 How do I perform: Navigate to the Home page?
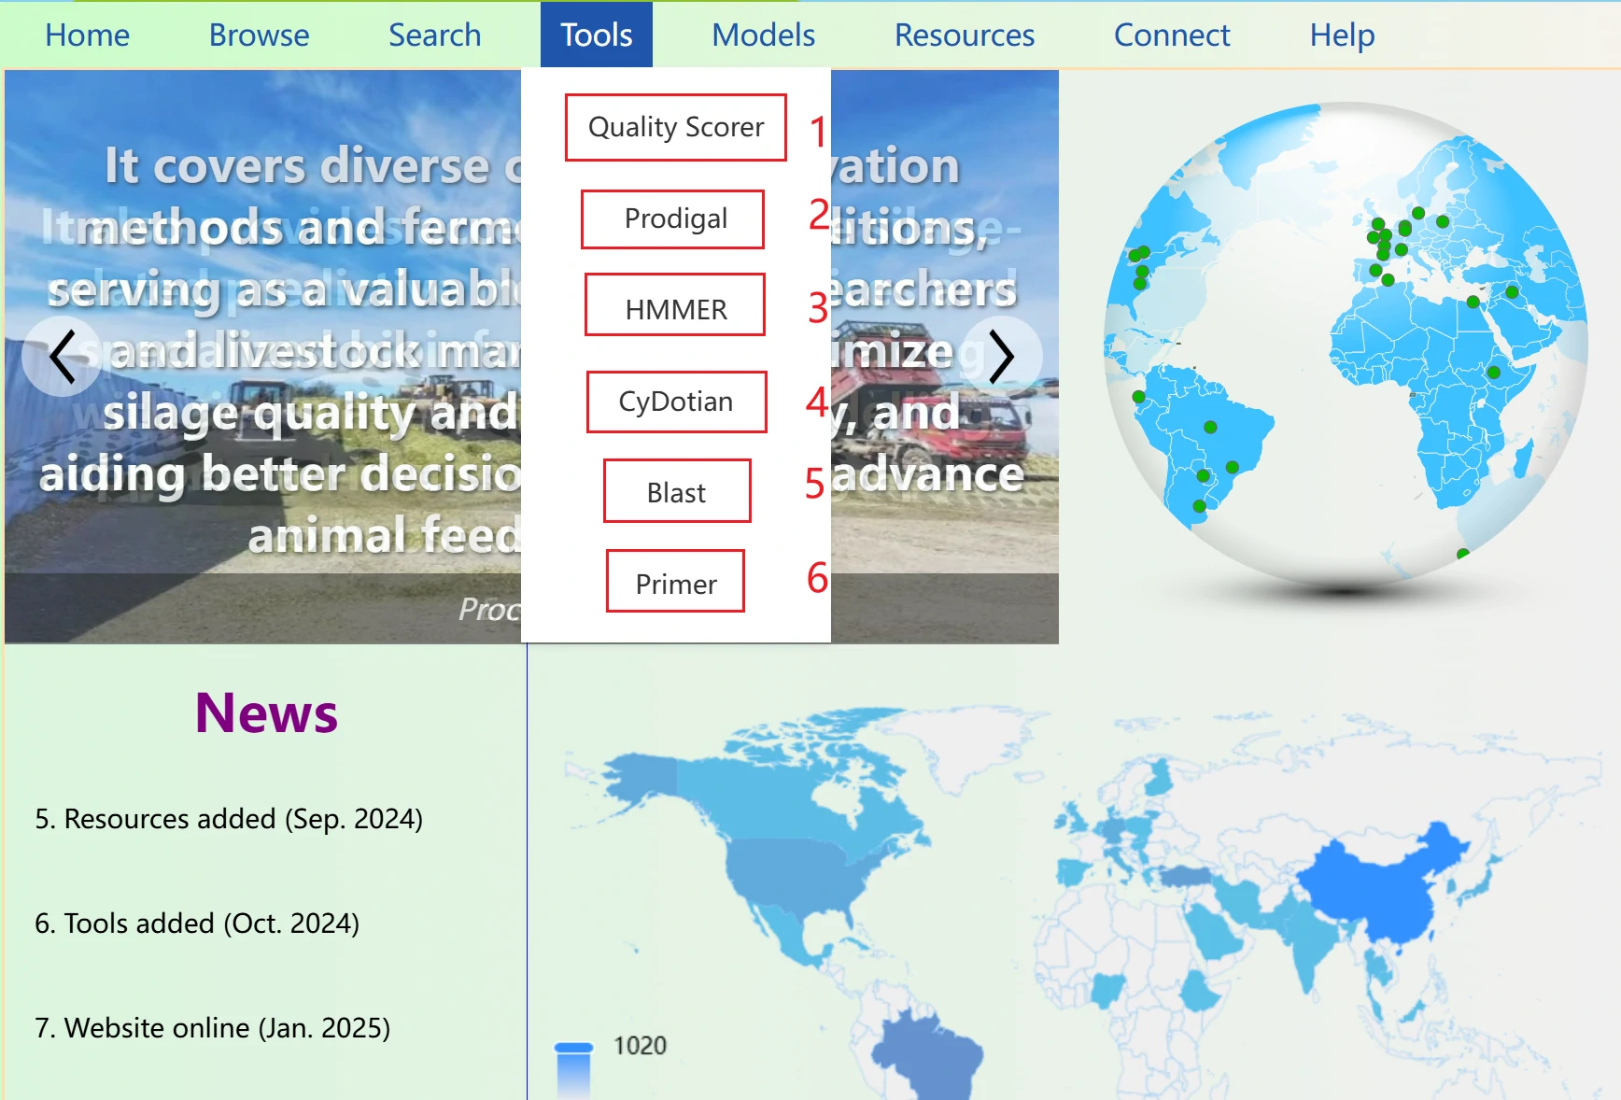click(86, 35)
